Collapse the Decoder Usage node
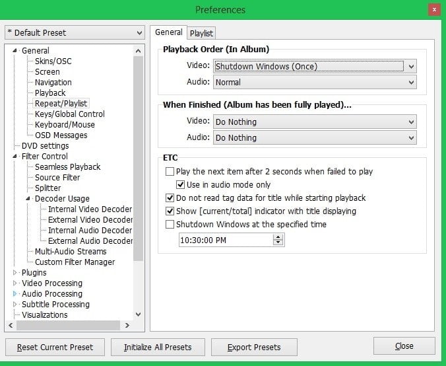 point(28,199)
